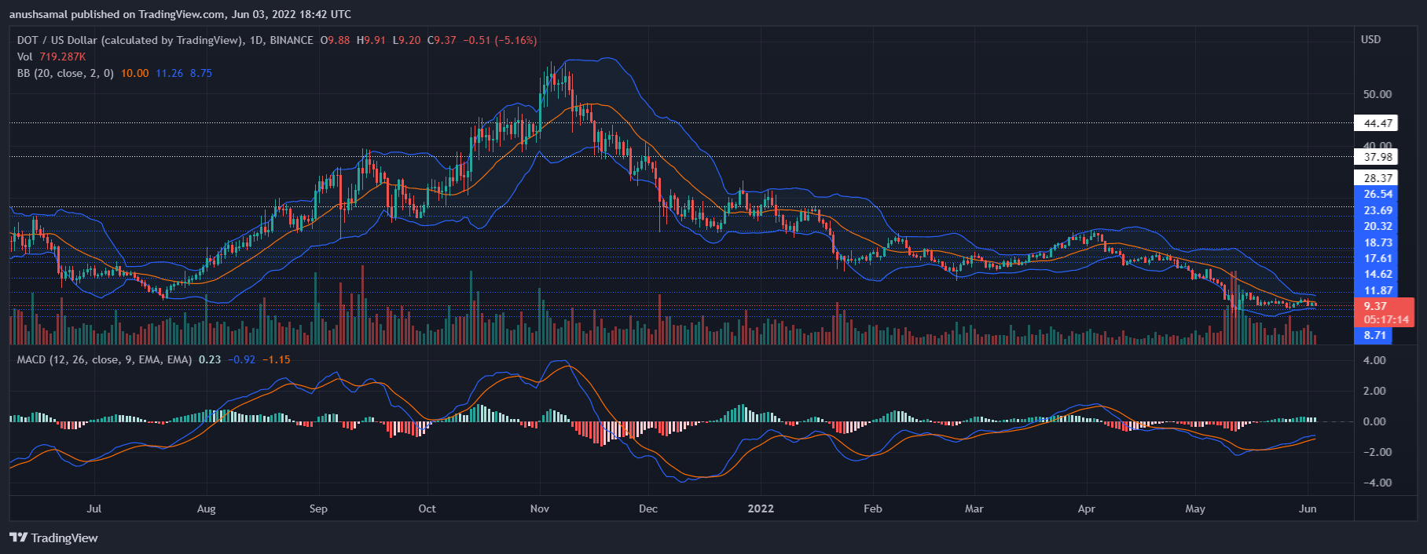Click the blue 14.62 price level label
Screen dimensions: 1427x554
(x=1377, y=274)
